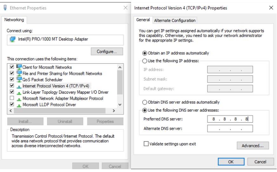Viewport: 277px width, 172px height.
Task: Close the Ethernet Properties window
Action: click(125, 8)
